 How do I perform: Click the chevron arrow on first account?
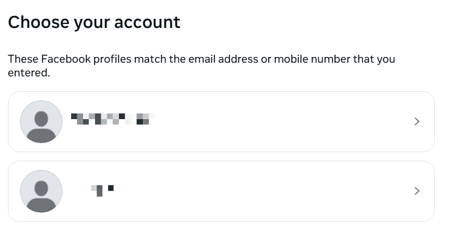(x=417, y=121)
